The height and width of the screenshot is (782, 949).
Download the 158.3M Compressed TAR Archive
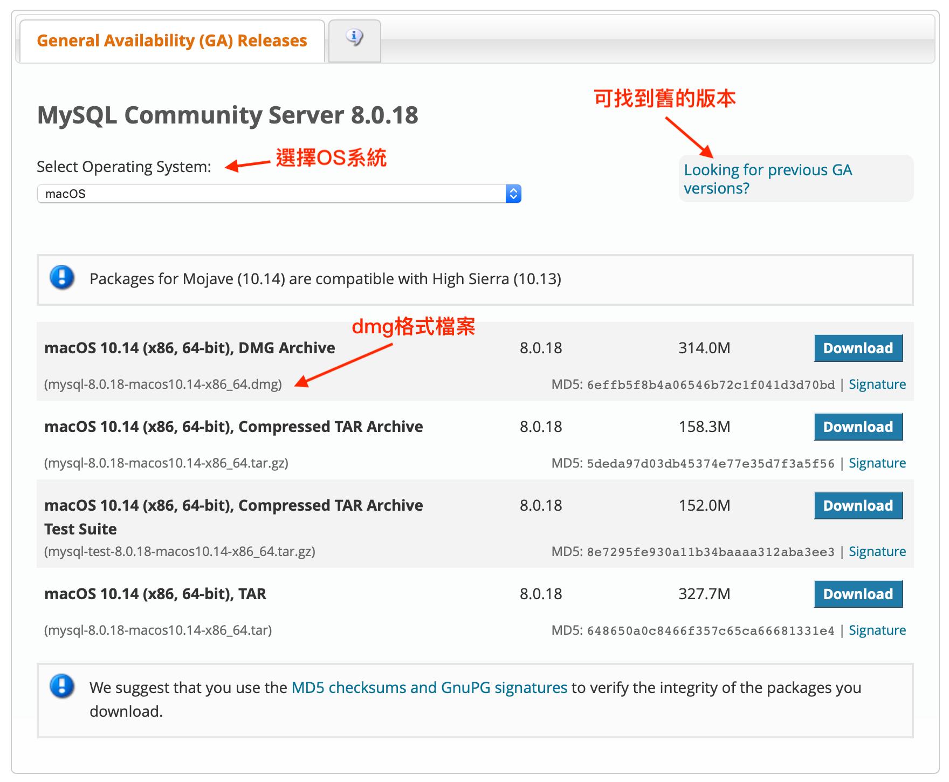click(x=858, y=427)
